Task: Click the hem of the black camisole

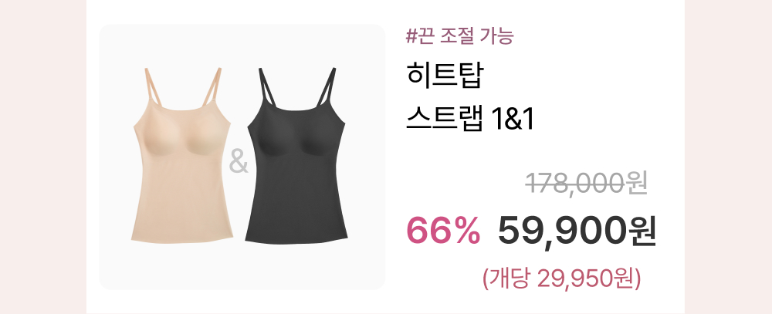Action: tap(296, 238)
